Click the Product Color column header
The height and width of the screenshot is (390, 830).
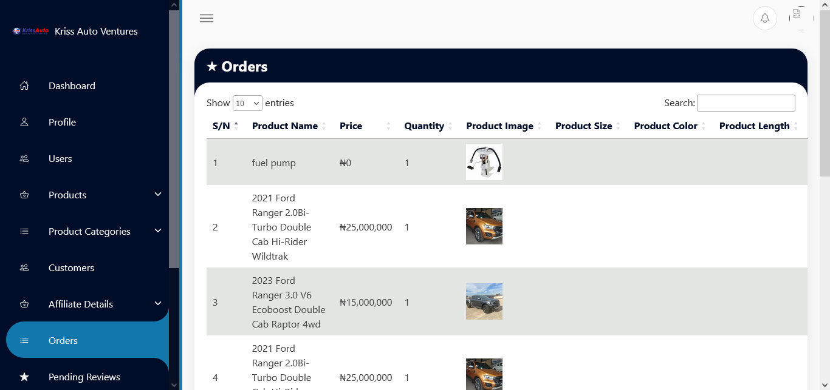[x=666, y=126]
